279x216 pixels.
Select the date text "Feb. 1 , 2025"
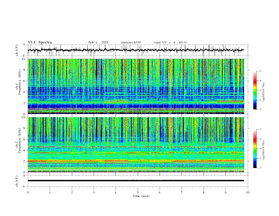click(x=98, y=42)
